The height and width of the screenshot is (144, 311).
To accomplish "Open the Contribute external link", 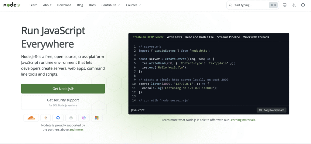I will point(111,5).
